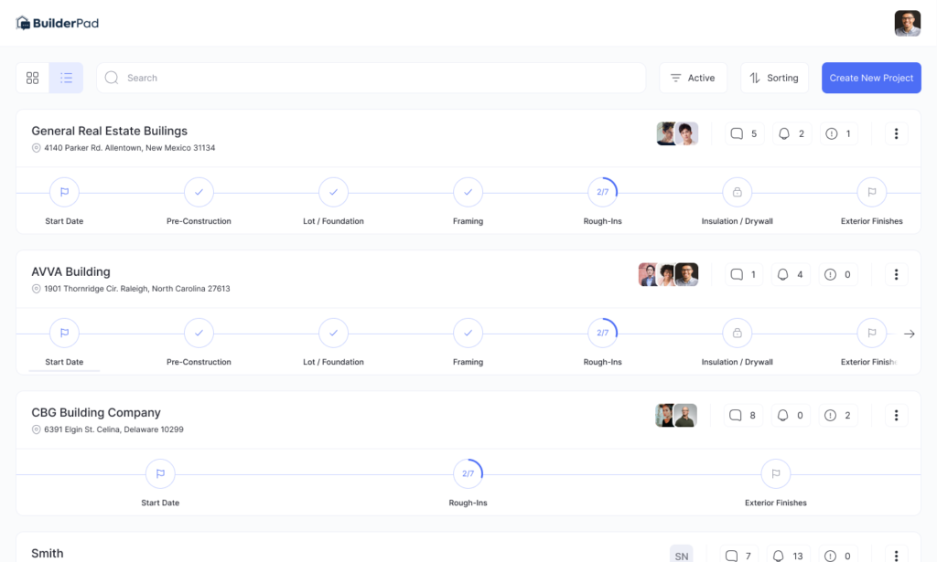Image resolution: width=937 pixels, height=562 pixels.
Task: Select General Real Estate Pre-Construction checkmark
Action: click(199, 192)
